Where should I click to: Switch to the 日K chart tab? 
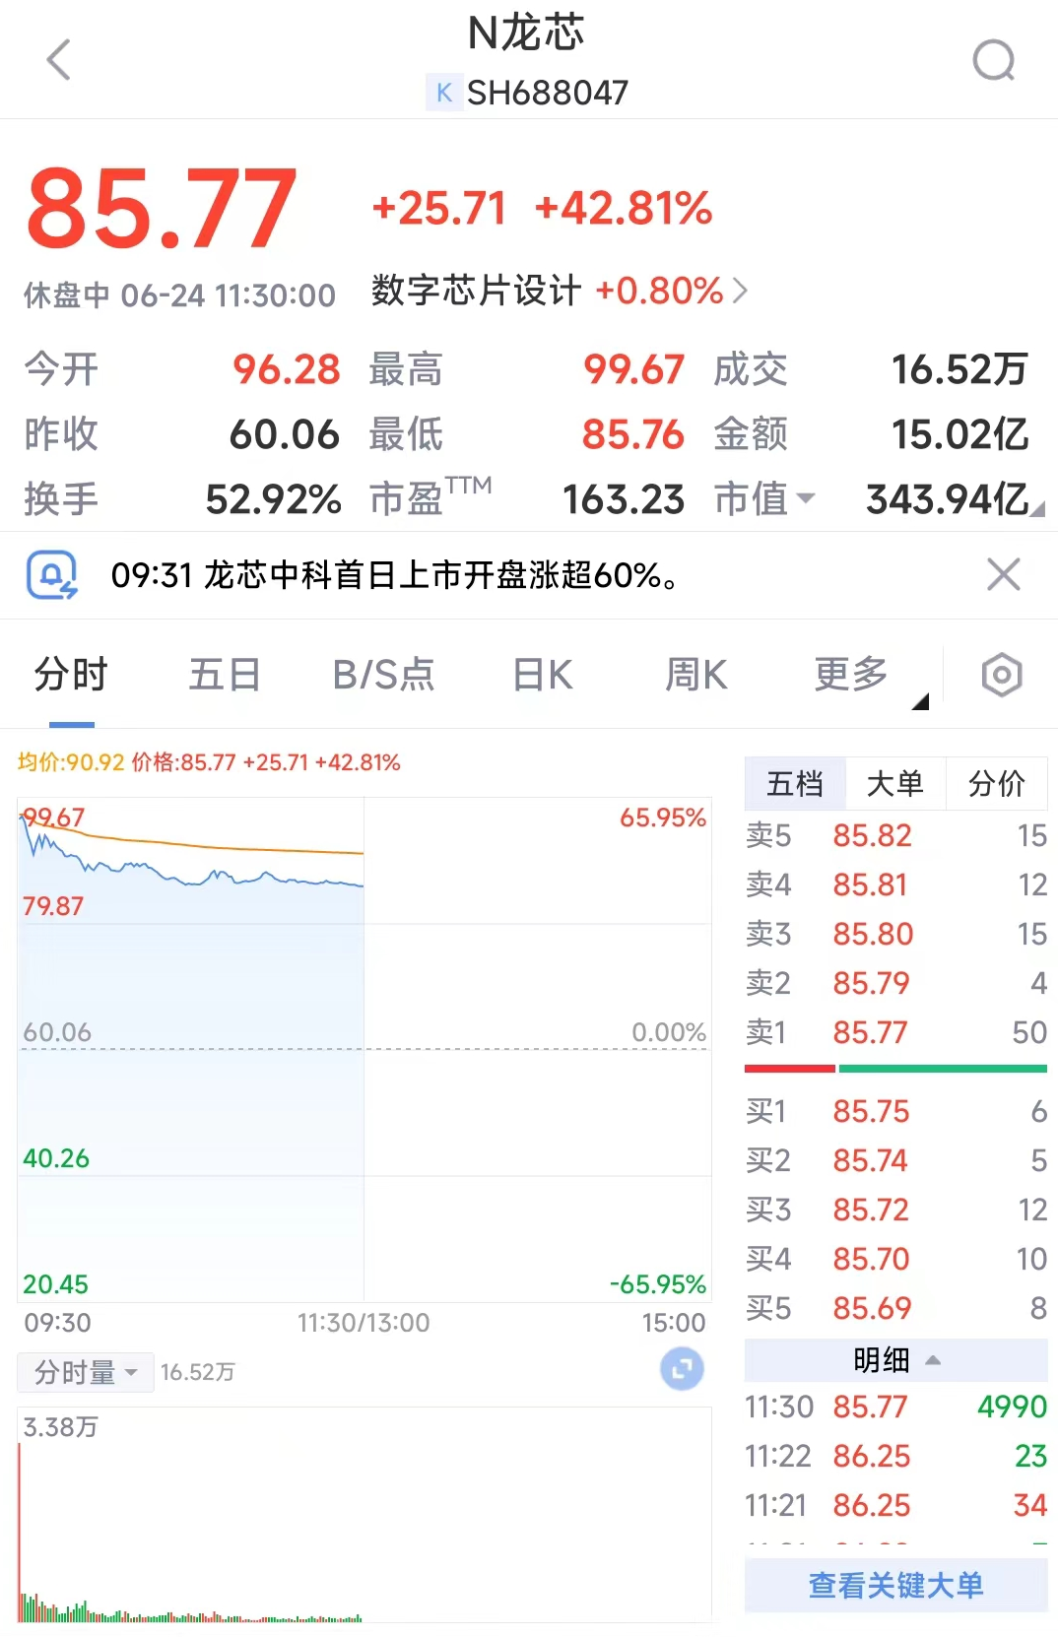click(543, 675)
